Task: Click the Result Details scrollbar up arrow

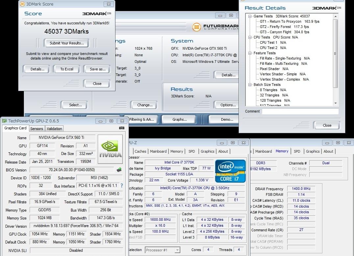Action: [336, 16]
